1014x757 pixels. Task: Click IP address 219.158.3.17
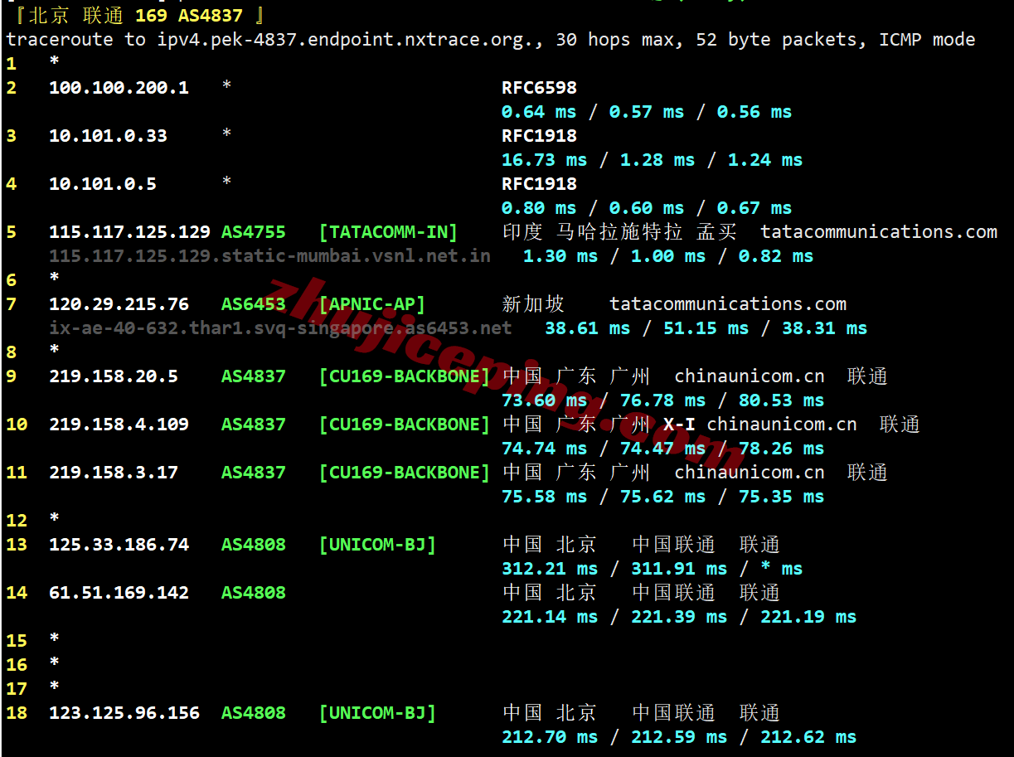(114, 472)
